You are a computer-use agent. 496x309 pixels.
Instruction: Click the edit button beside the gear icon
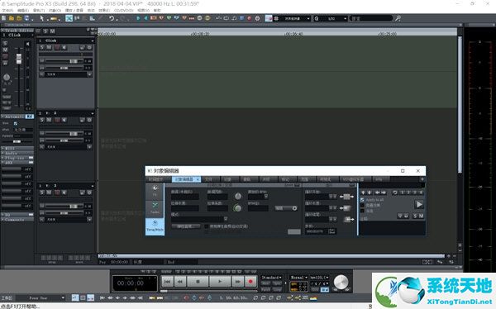click(283, 208)
